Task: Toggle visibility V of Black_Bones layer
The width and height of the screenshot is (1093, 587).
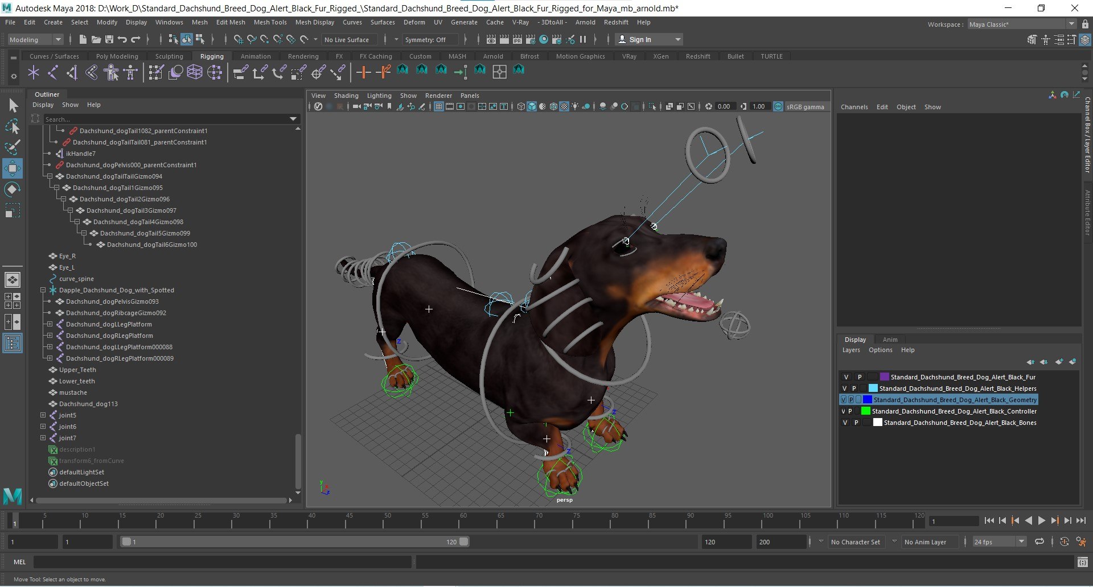Action: coord(845,423)
